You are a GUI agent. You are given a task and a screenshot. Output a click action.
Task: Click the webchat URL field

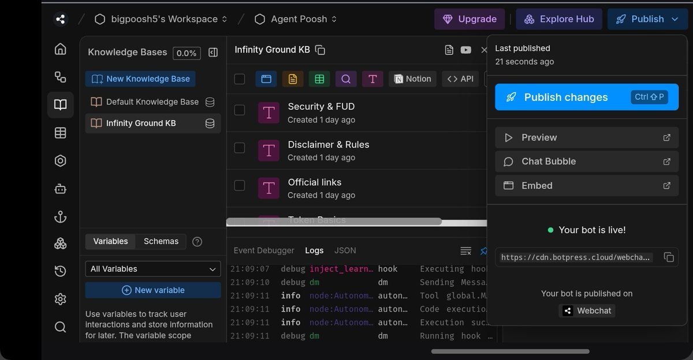[x=576, y=257]
